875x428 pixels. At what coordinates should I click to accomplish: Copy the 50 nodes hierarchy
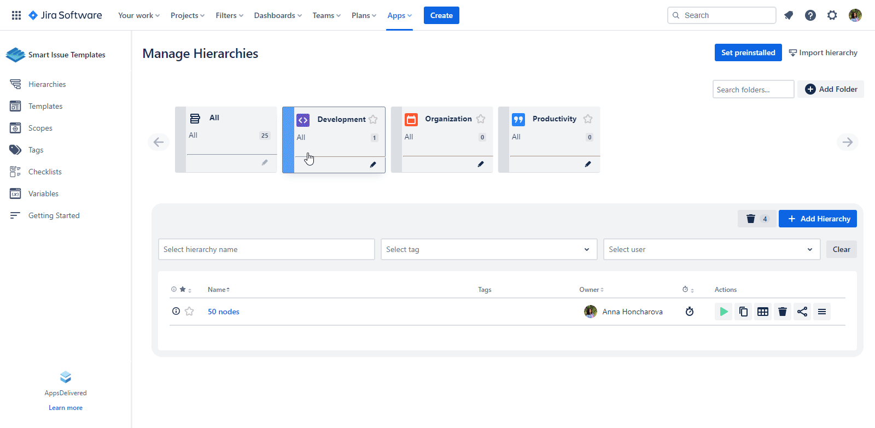coord(743,312)
